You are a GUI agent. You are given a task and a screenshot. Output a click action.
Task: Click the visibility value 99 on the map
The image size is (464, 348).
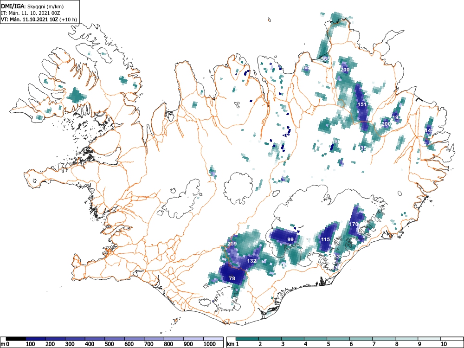click(290, 239)
